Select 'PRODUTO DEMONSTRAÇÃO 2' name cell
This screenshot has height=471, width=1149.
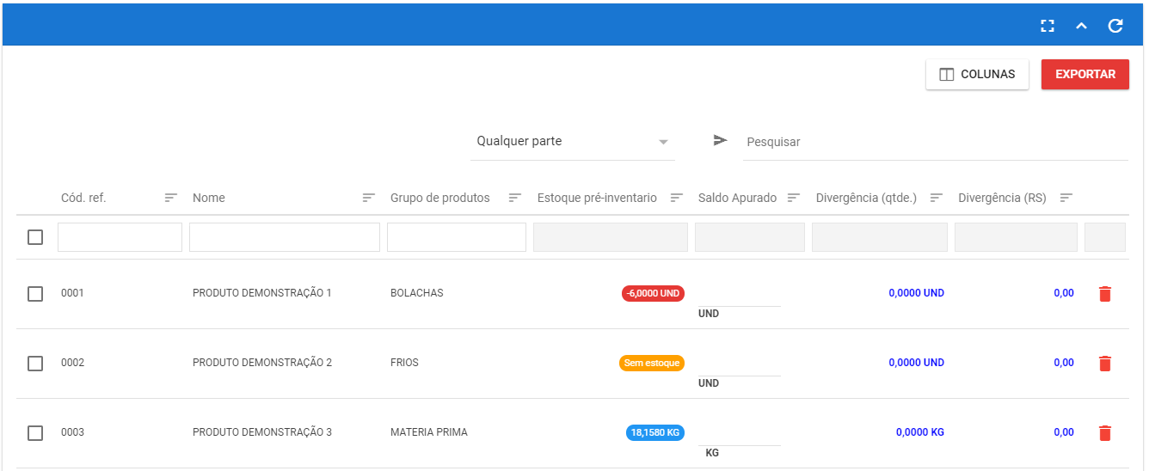point(262,363)
